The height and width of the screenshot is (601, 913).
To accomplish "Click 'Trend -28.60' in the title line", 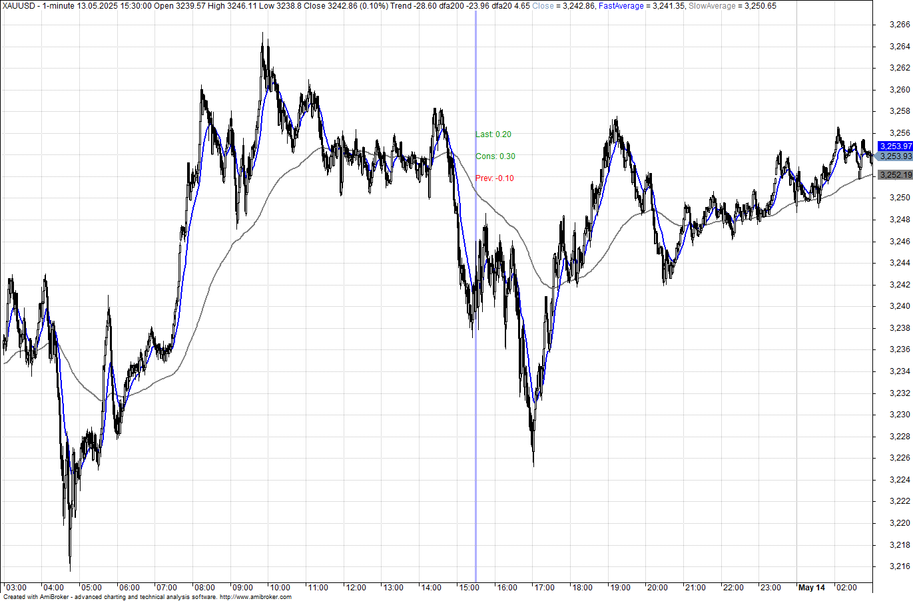I will pos(412,6).
